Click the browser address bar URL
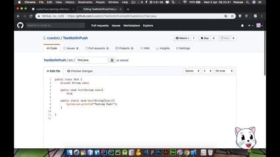The height and width of the screenshot is (157, 280). [112, 16]
